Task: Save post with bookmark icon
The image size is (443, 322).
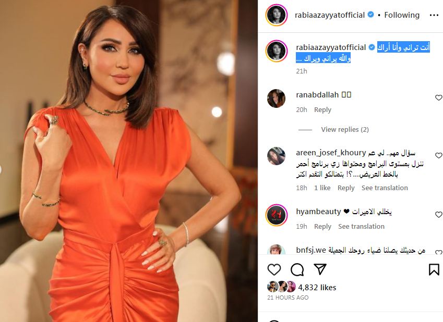Action: (x=434, y=269)
